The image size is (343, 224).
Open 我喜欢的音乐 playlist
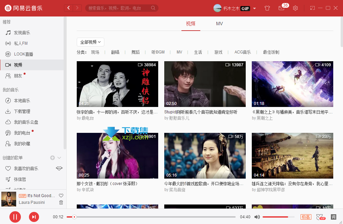click(26, 169)
